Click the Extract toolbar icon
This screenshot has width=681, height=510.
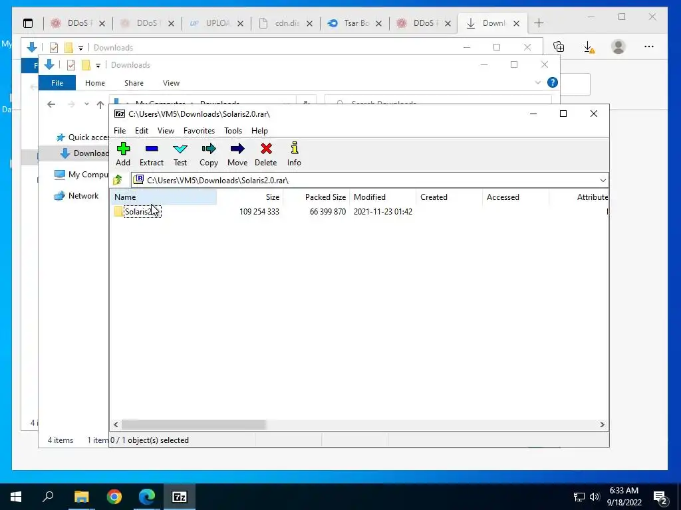tap(152, 154)
